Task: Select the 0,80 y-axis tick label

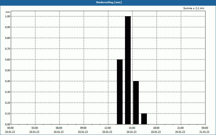Action: (8, 38)
